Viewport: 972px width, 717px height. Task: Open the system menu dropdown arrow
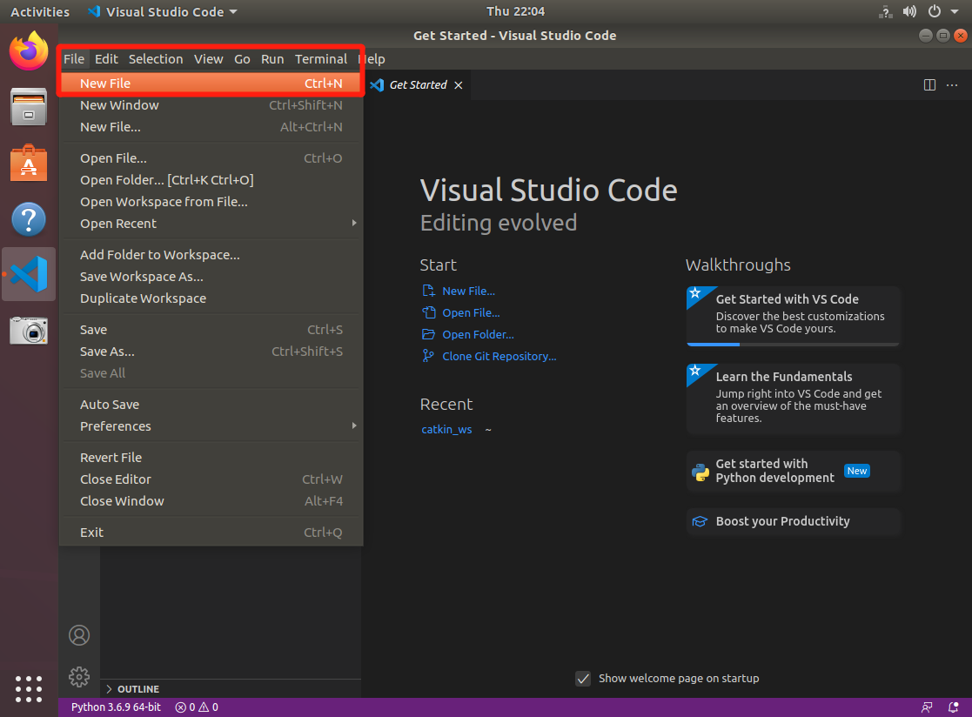tap(955, 11)
